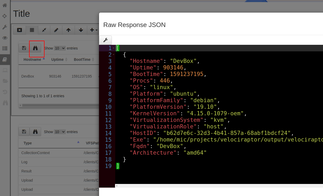Click save icon above the Hostname table
Screen dimensions: 323x196
(x=24, y=48)
